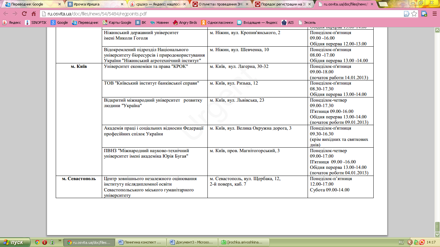The height and width of the screenshot is (247, 440).
Task: Open the Одноклассники bookmark
Action: coord(217,23)
